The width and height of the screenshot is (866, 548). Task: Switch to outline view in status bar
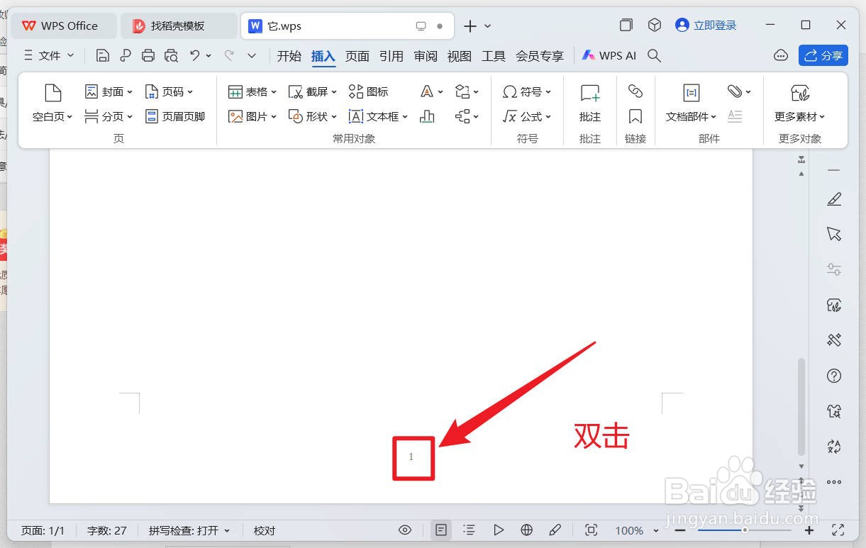click(x=467, y=530)
